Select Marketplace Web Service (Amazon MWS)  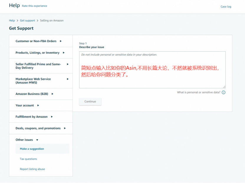(x=33, y=81)
